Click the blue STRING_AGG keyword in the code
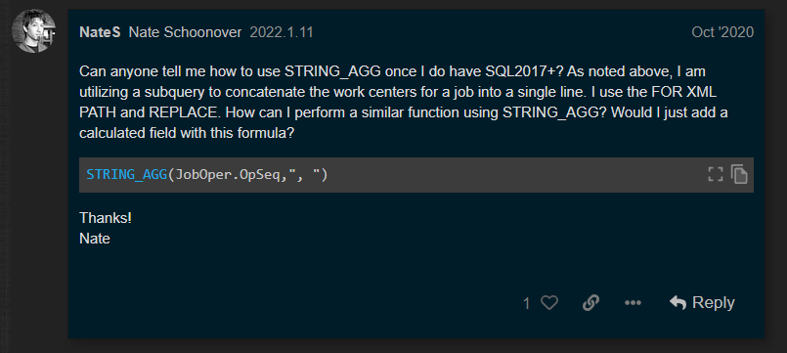 (x=126, y=175)
